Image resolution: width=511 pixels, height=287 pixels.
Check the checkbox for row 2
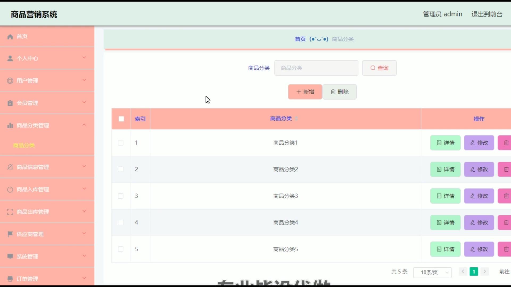121,169
